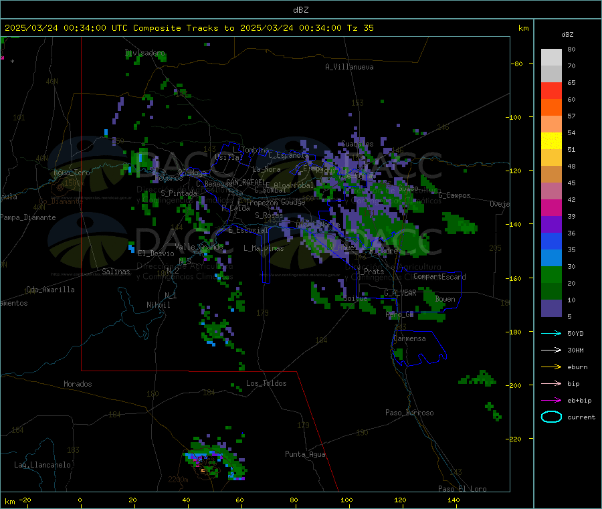Click the E_Escorial map label

(x=248, y=230)
